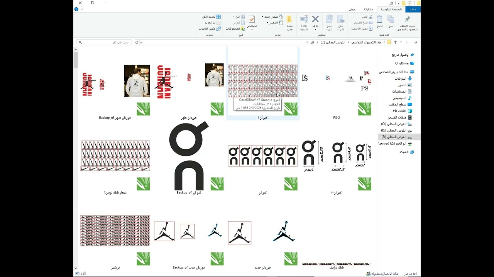Select Local Disk (D:) in sidebar
Viewport: 494px width, 277px height.
[396, 130]
